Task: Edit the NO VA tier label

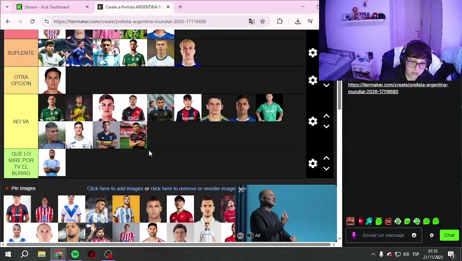Action: pyautogui.click(x=21, y=121)
